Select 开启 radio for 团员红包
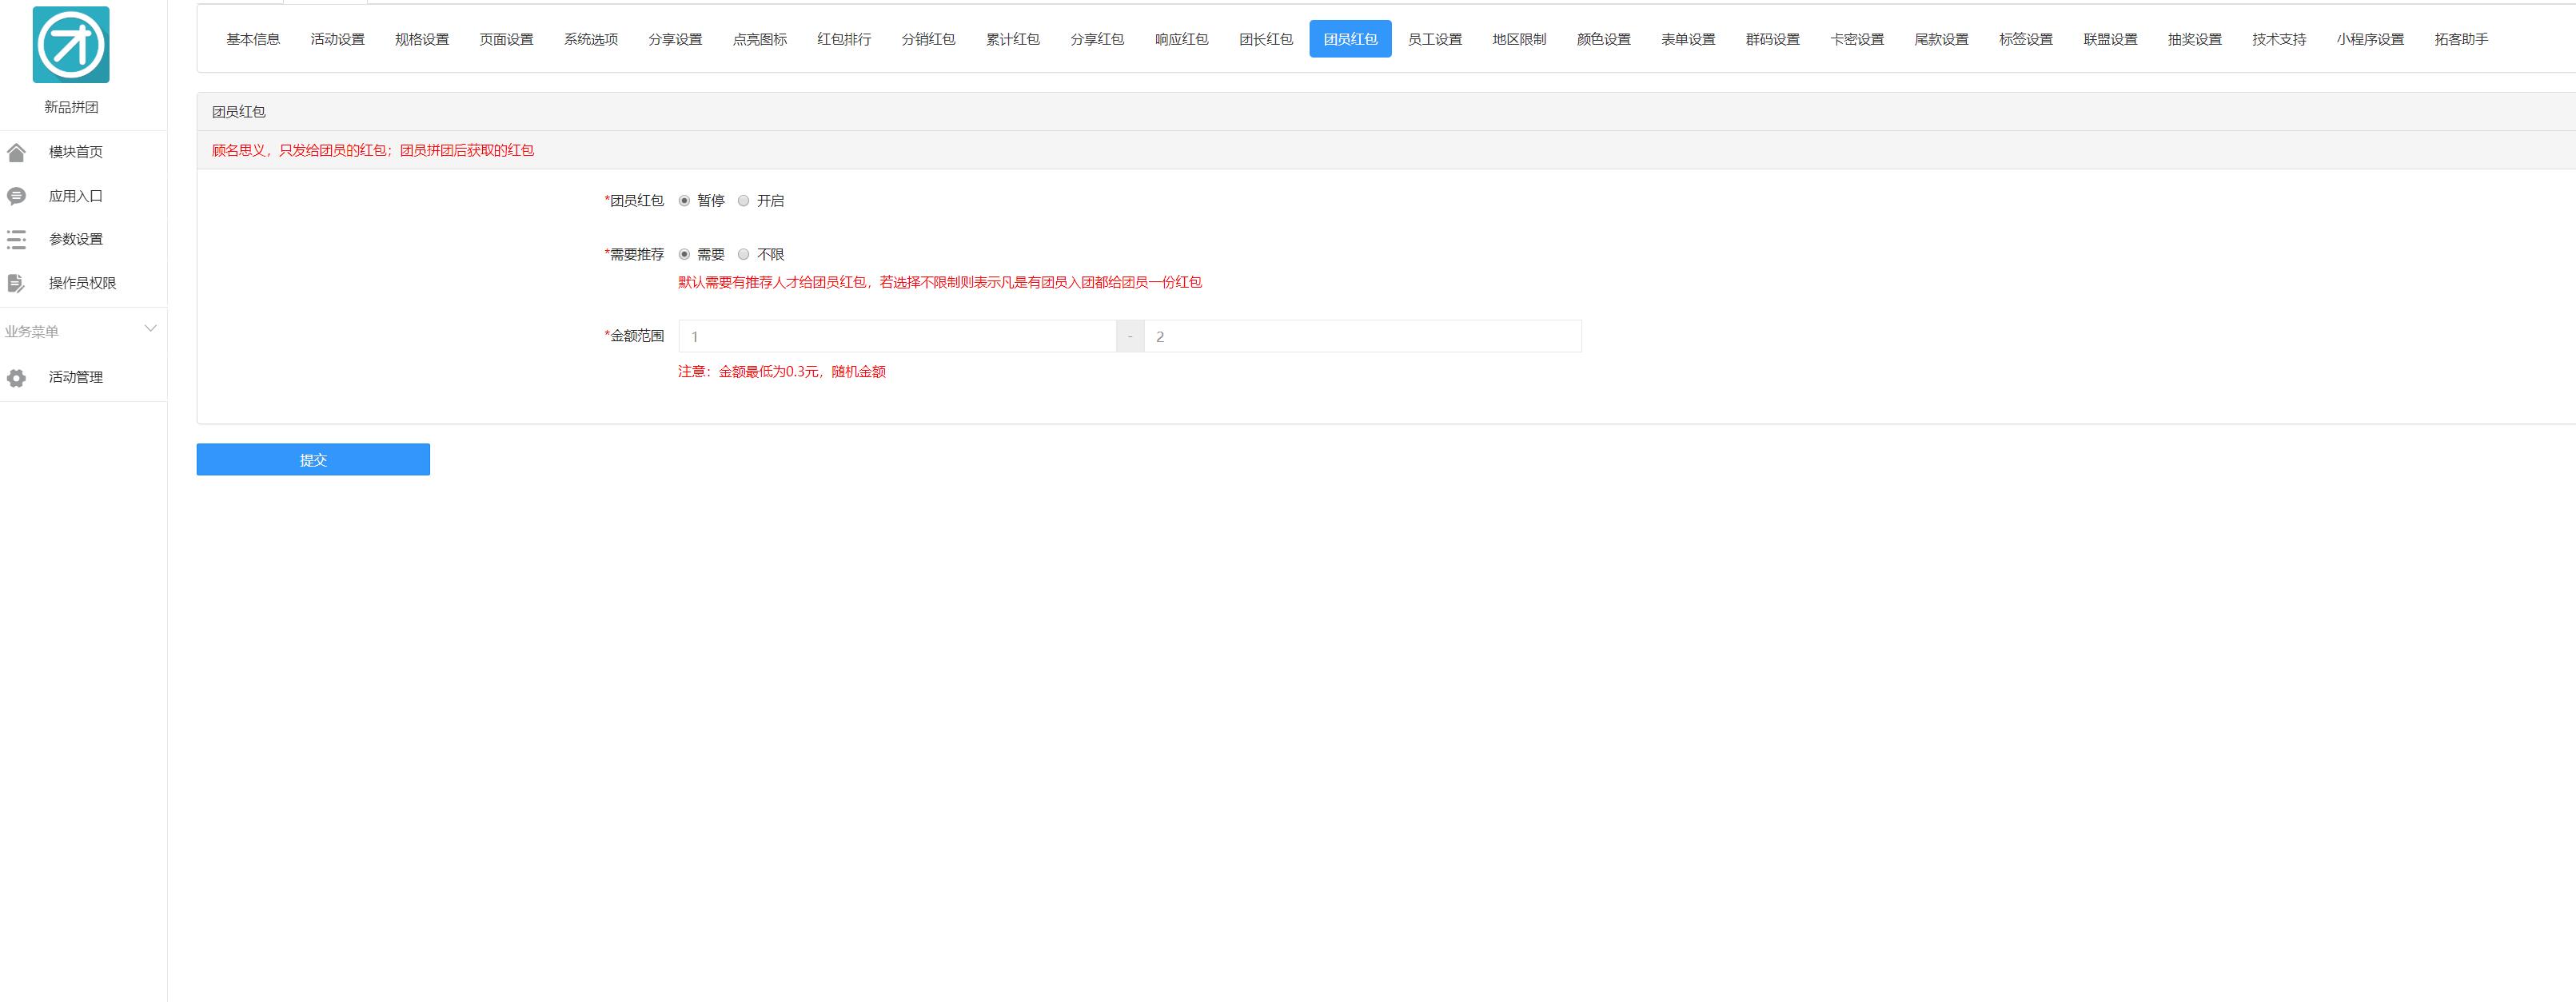2576x1002 pixels. [743, 201]
